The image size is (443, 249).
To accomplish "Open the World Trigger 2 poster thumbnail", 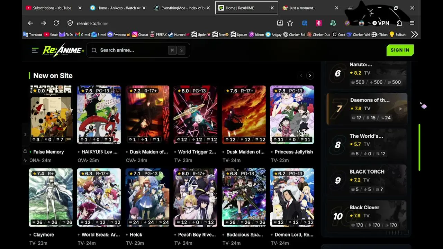I will [196, 114].
